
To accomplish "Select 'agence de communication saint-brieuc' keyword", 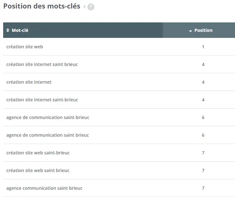I will coord(48,117).
